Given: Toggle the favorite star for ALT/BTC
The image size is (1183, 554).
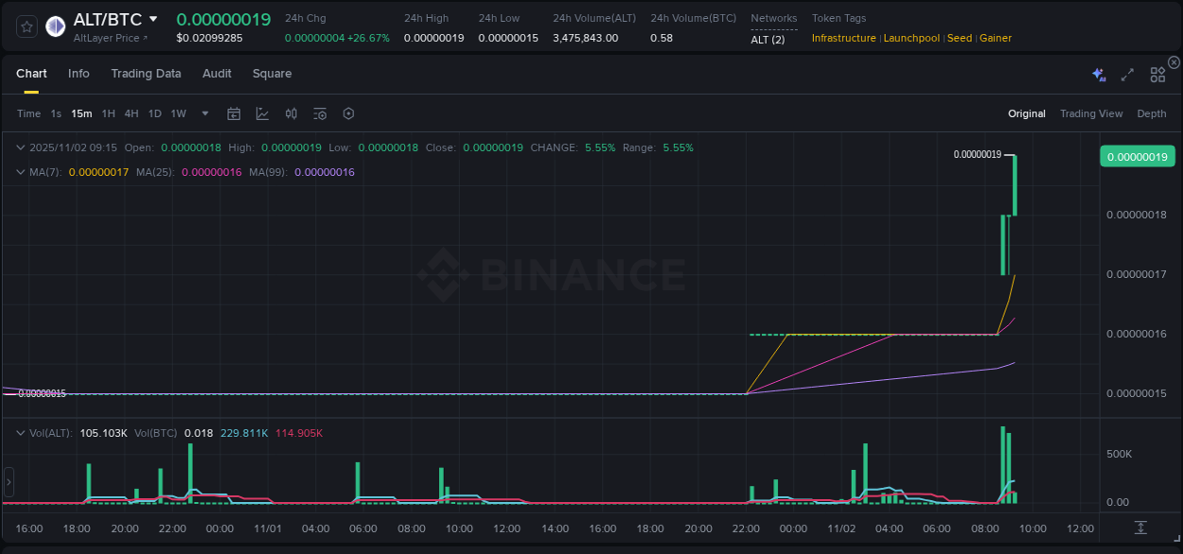Looking at the screenshot, I should (26, 26).
